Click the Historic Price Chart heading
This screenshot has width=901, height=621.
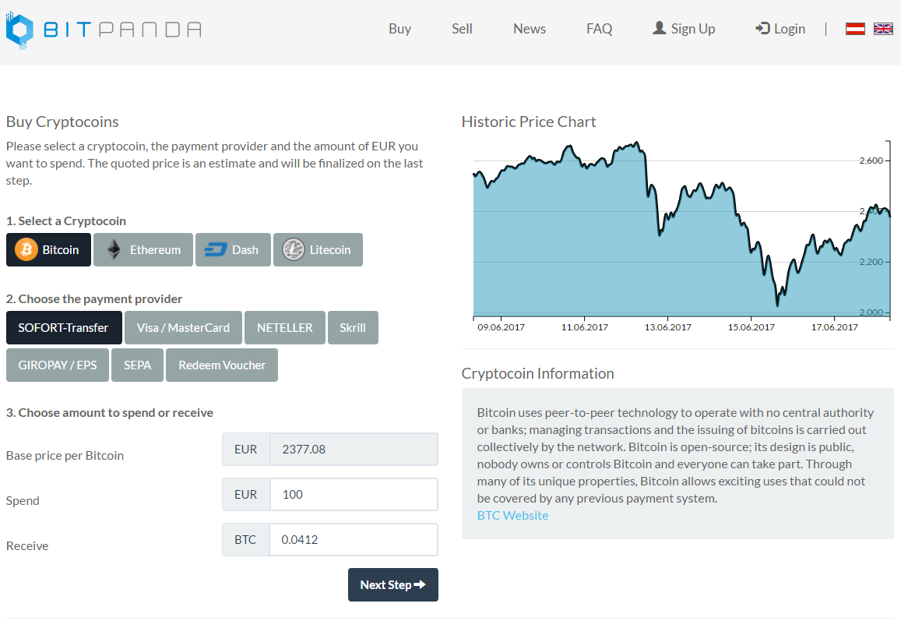coord(529,122)
